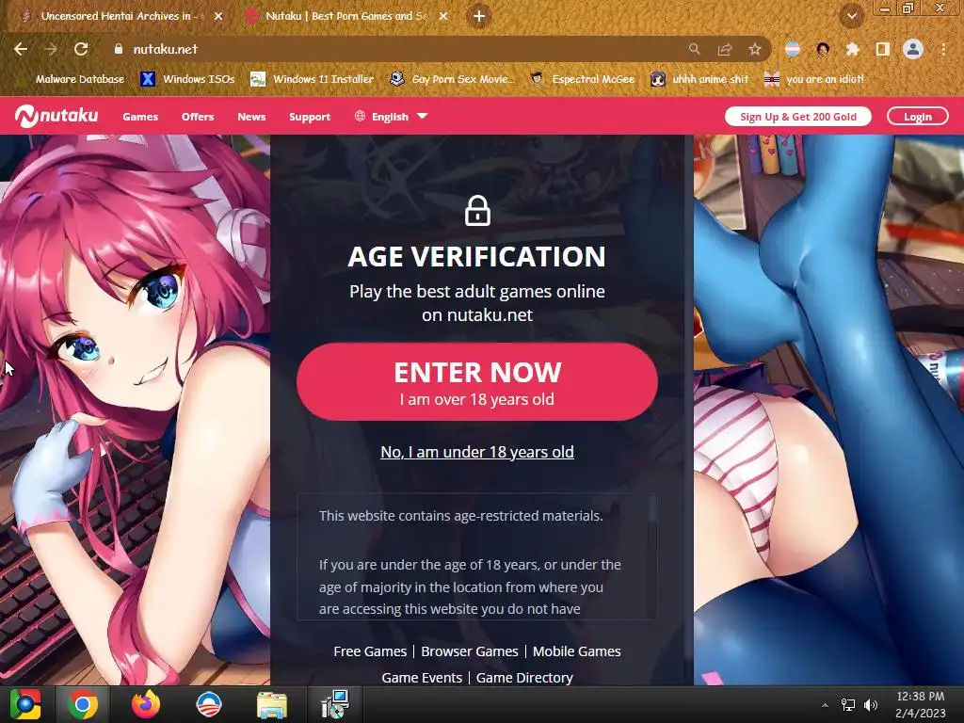The image size is (964, 723).
Task: Open the Offers menu item
Action: pyautogui.click(x=198, y=116)
